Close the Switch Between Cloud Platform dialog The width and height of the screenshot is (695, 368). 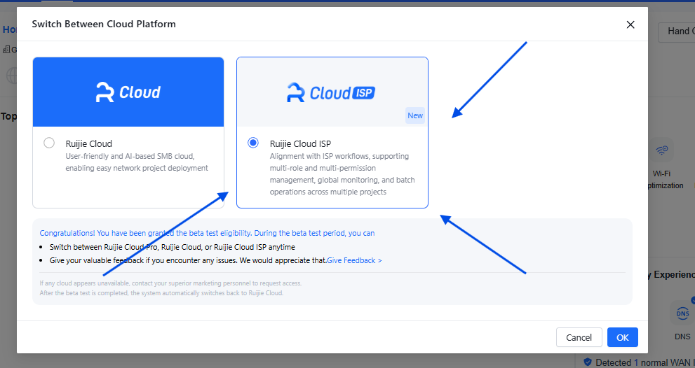point(630,24)
